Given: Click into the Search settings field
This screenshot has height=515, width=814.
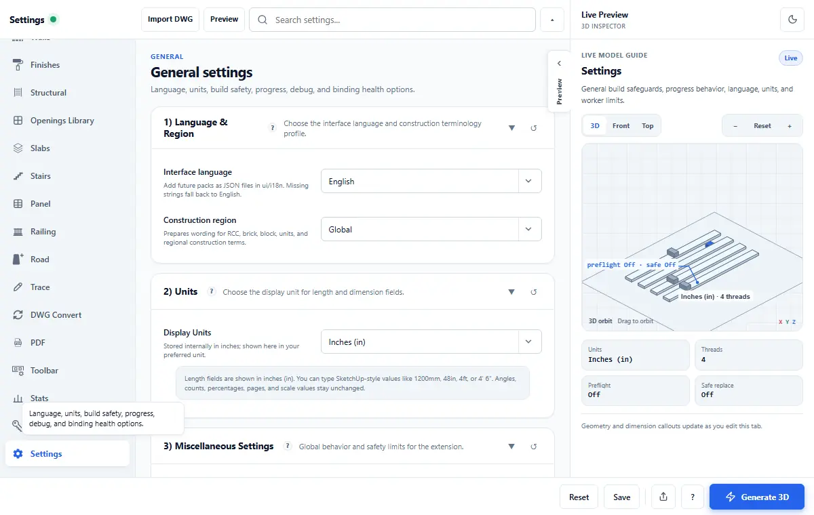Looking at the screenshot, I should [x=393, y=20].
